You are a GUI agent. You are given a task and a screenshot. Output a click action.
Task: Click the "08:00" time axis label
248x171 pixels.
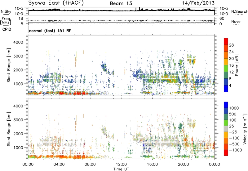(90, 165)
